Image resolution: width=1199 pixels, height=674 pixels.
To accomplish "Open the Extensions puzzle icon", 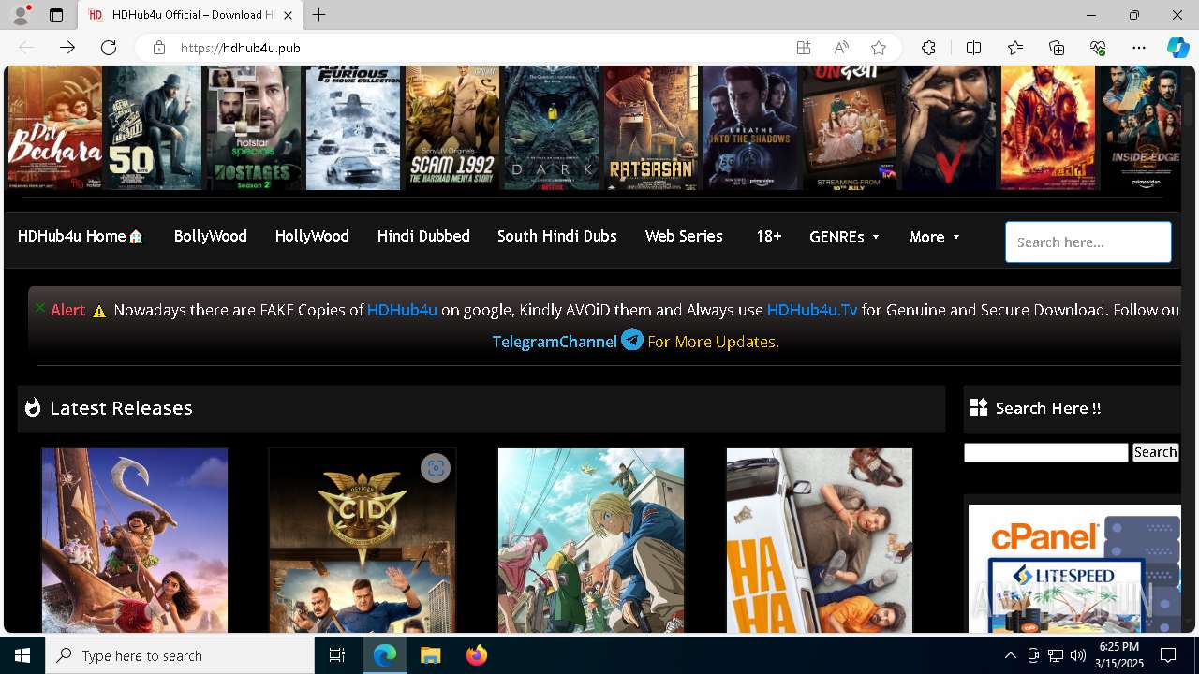I will (x=928, y=48).
